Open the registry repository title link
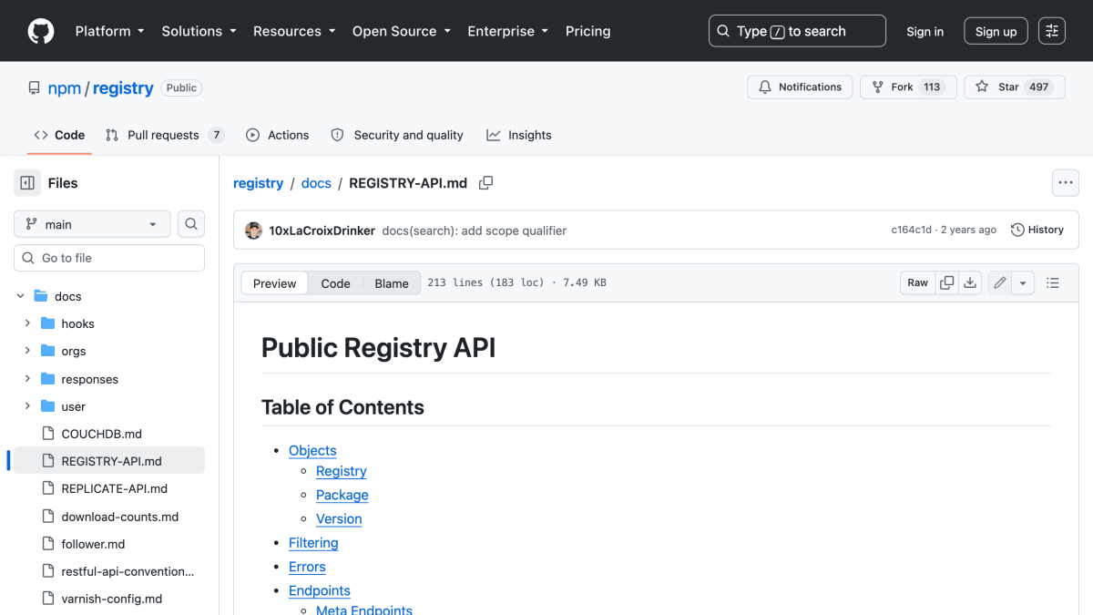 pyautogui.click(x=123, y=88)
